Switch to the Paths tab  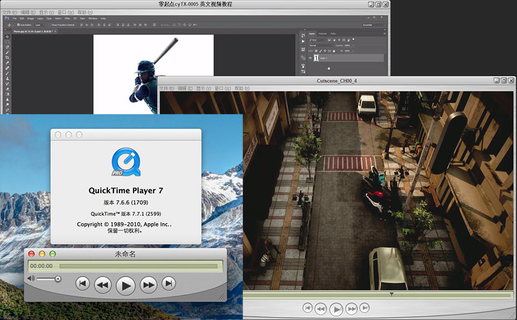[334, 34]
